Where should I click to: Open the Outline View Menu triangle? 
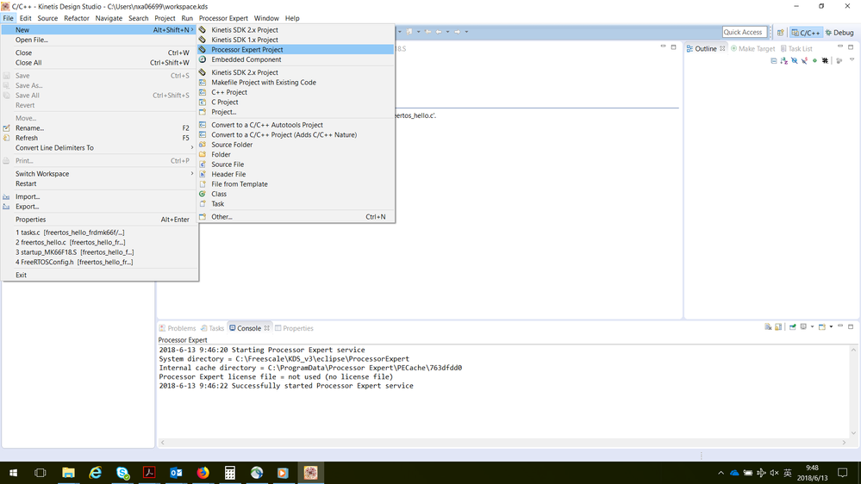coord(852,59)
